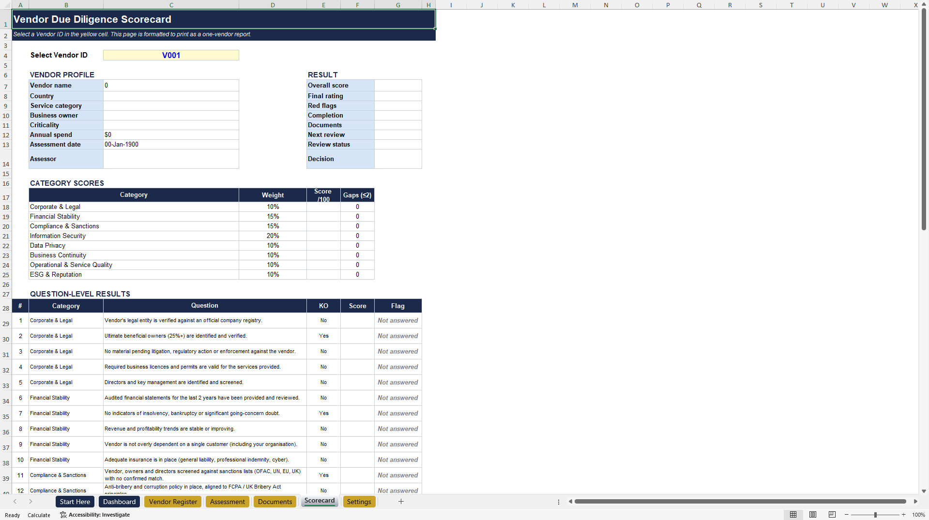Viewport: 929px width, 520px height.
Task: Open Accessibility: Investigate status item
Action: coord(95,515)
